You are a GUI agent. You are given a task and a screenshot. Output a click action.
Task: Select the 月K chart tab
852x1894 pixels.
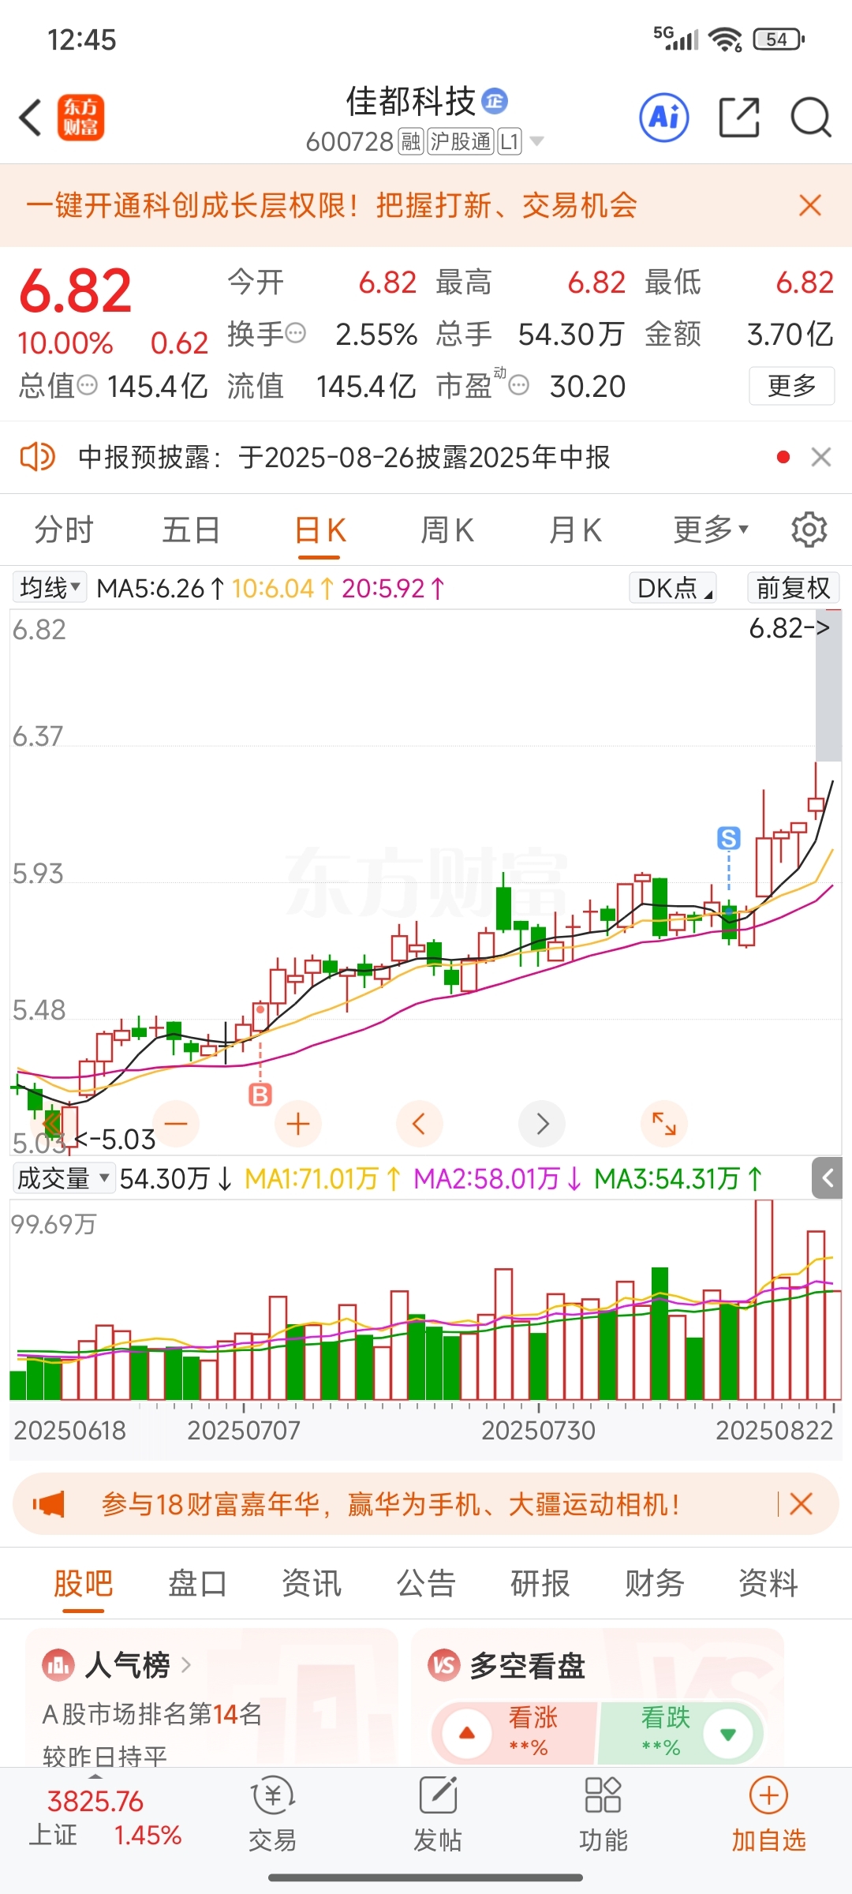click(x=575, y=530)
